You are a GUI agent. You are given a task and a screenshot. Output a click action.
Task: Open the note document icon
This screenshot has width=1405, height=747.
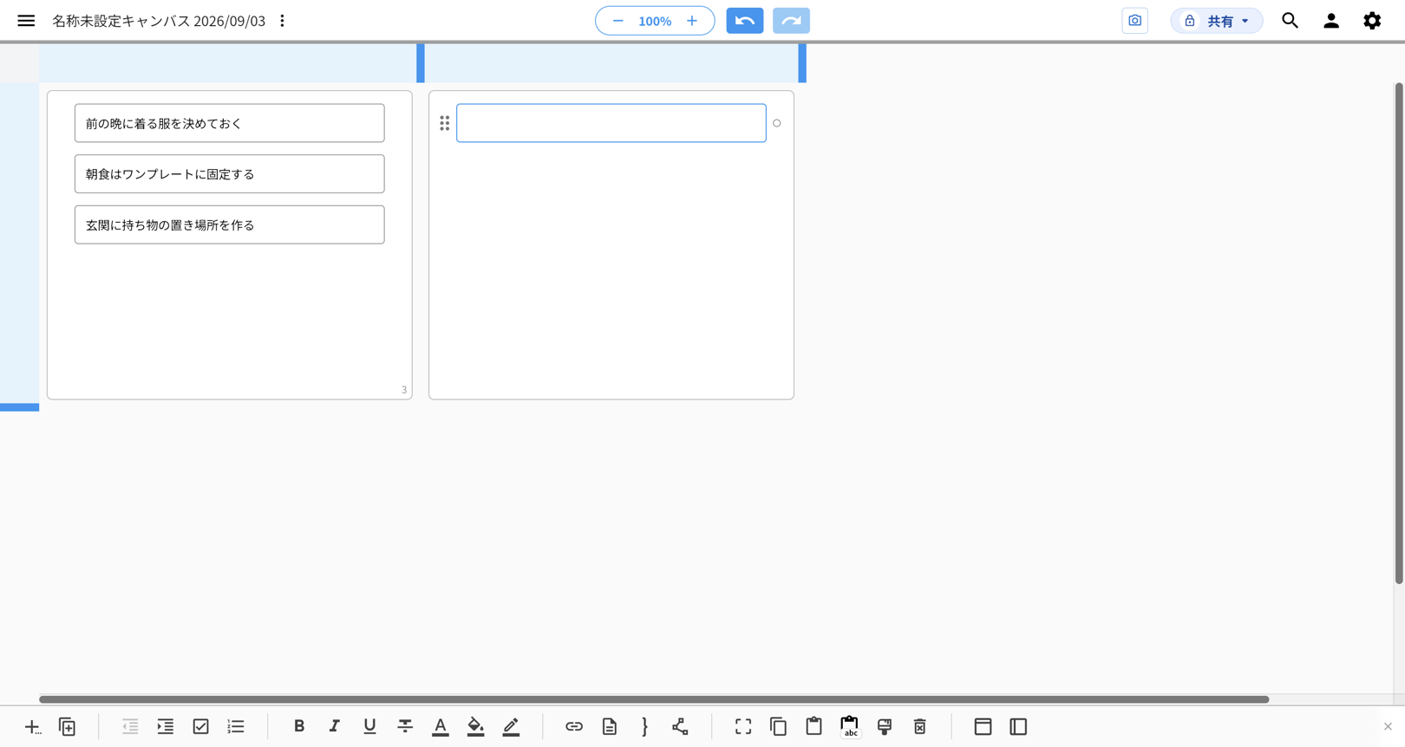coord(610,727)
